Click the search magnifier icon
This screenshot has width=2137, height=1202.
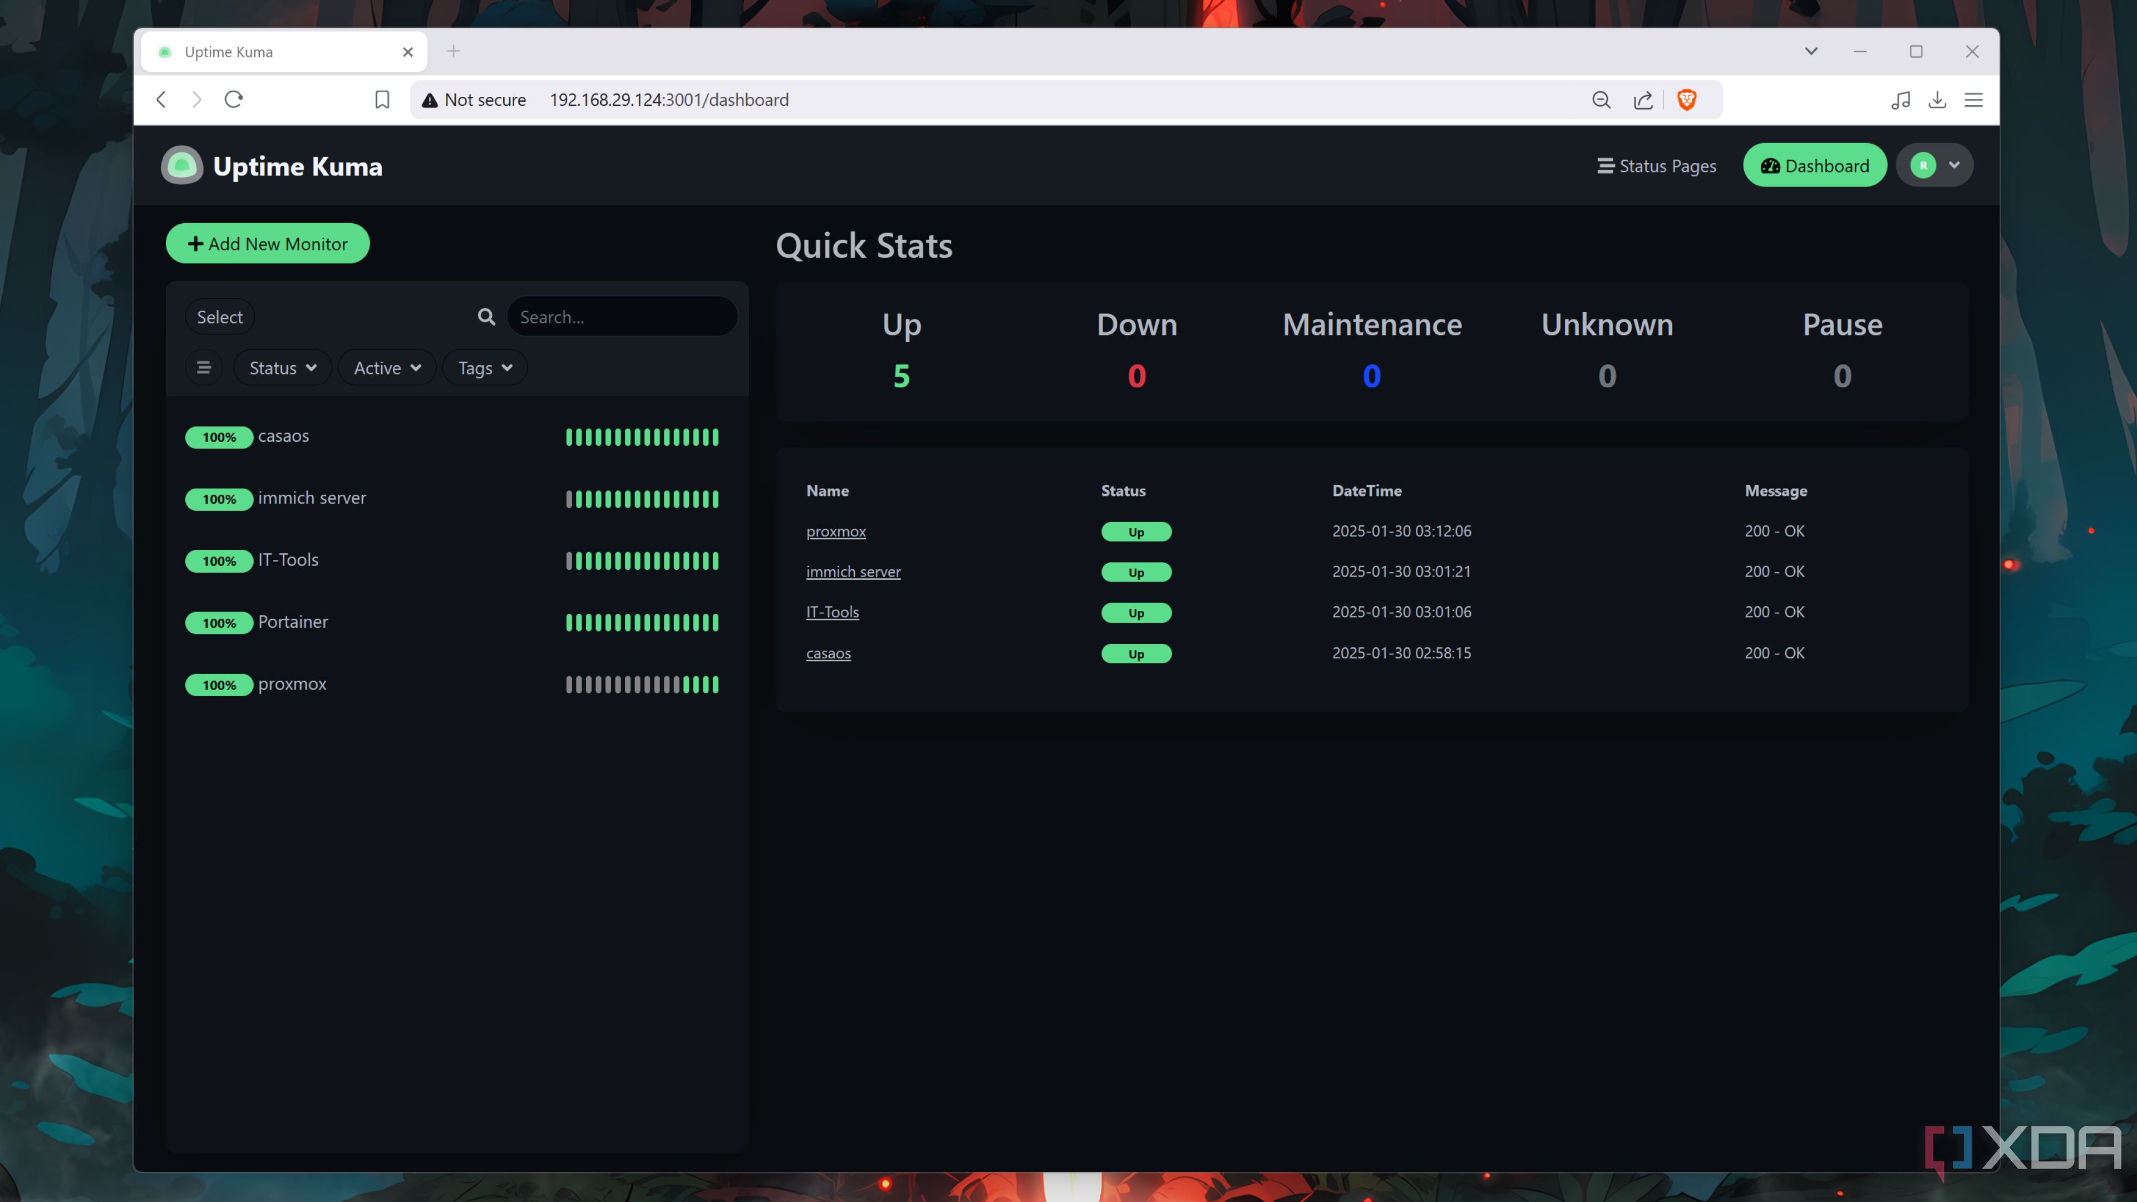click(x=486, y=316)
